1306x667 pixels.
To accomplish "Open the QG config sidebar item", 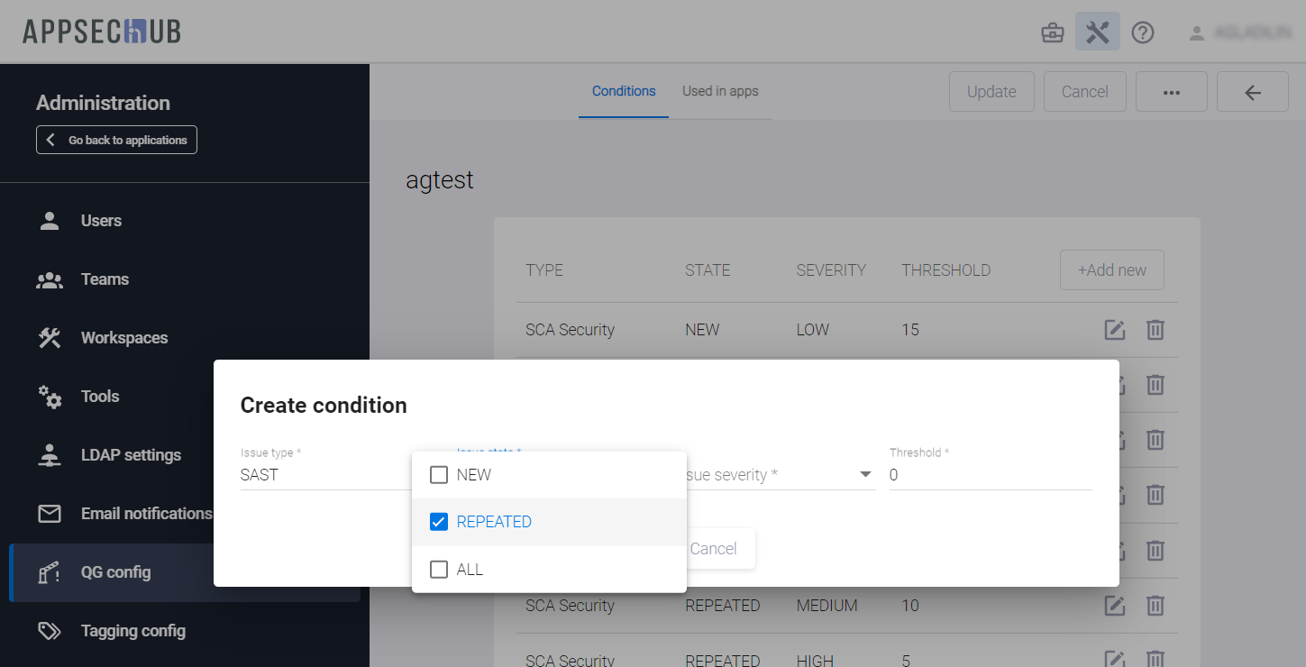I will coord(115,572).
